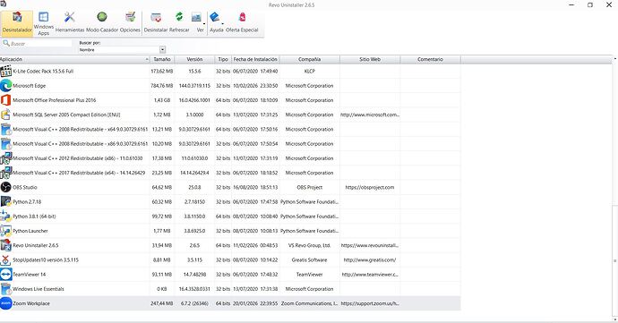The image size is (618, 323).
Task: Activate Modo Cazador
Action: (x=102, y=23)
